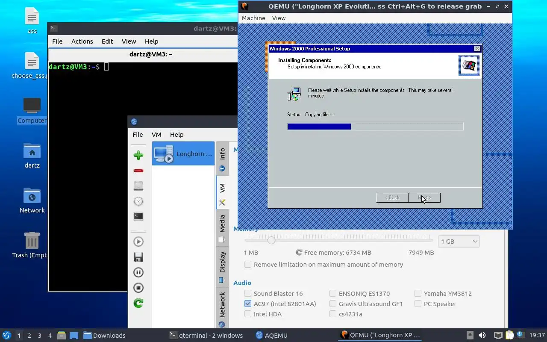Select the 'ass' file desktop icon
This screenshot has height=342, width=547.
[x=32, y=21]
